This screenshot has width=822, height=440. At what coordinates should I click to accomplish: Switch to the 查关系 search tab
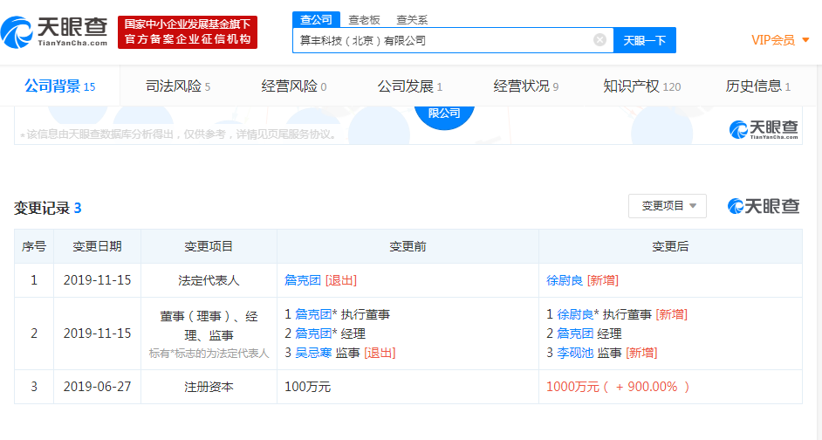pos(412,20)
